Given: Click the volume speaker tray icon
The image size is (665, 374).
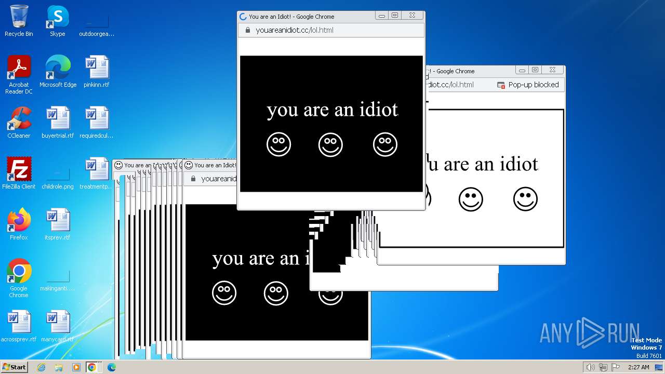Looking at the screenshot, I should click(590, 367).
